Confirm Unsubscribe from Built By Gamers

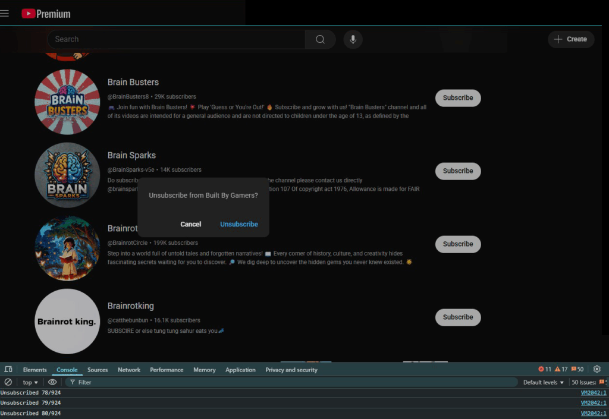pyautogui.click(x=239, y=224)
